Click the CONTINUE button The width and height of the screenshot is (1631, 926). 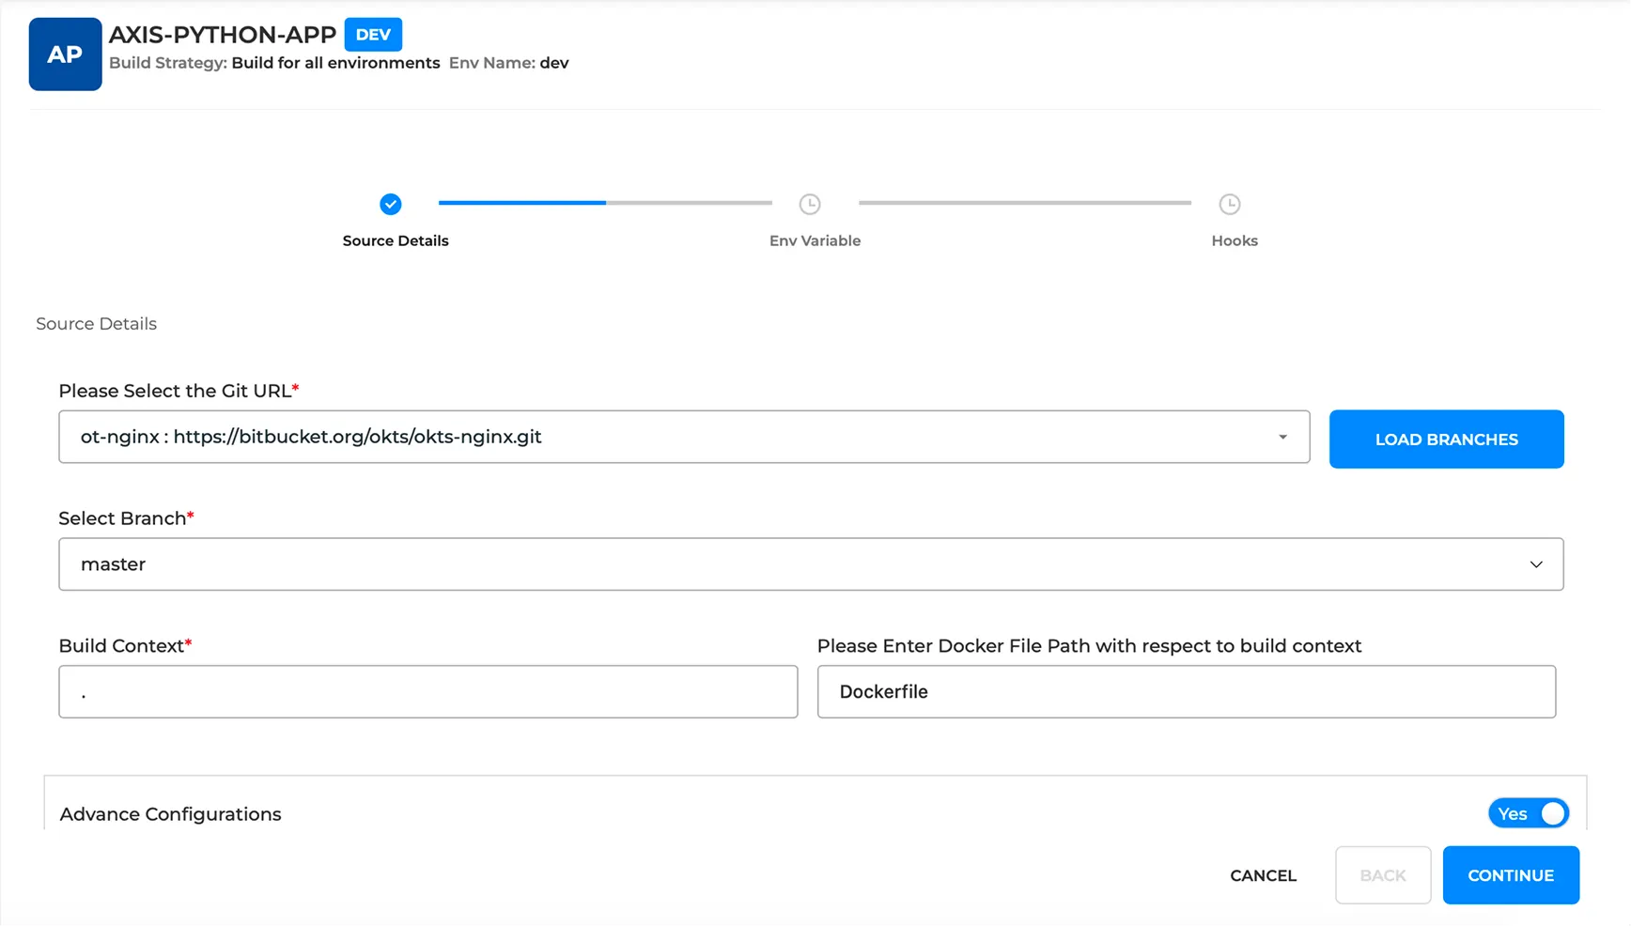click(1511, 875)
